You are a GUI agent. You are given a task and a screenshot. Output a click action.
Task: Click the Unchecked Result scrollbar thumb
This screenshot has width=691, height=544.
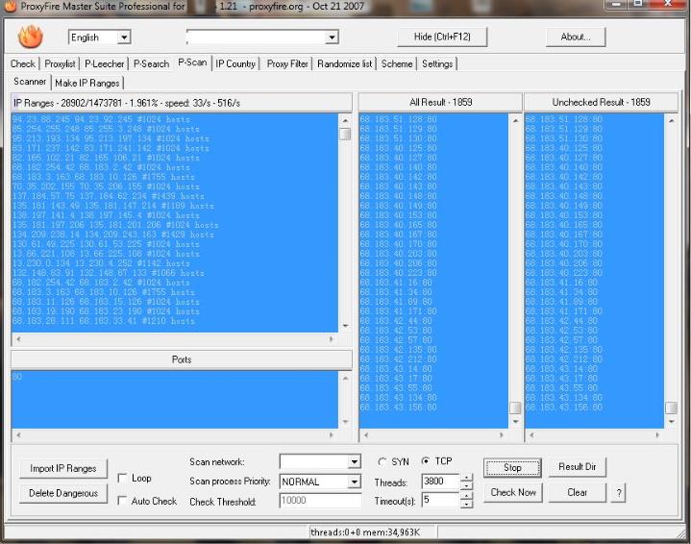[671, 408]
